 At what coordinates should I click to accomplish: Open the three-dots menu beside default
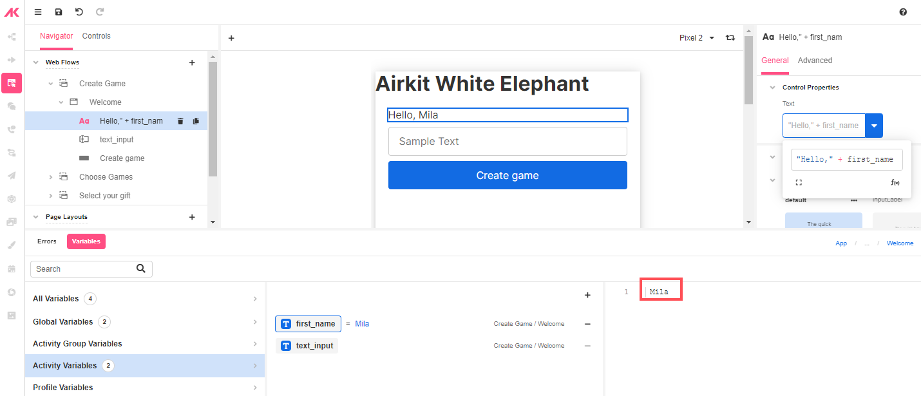pyautogui.click(x=854, y=200)
